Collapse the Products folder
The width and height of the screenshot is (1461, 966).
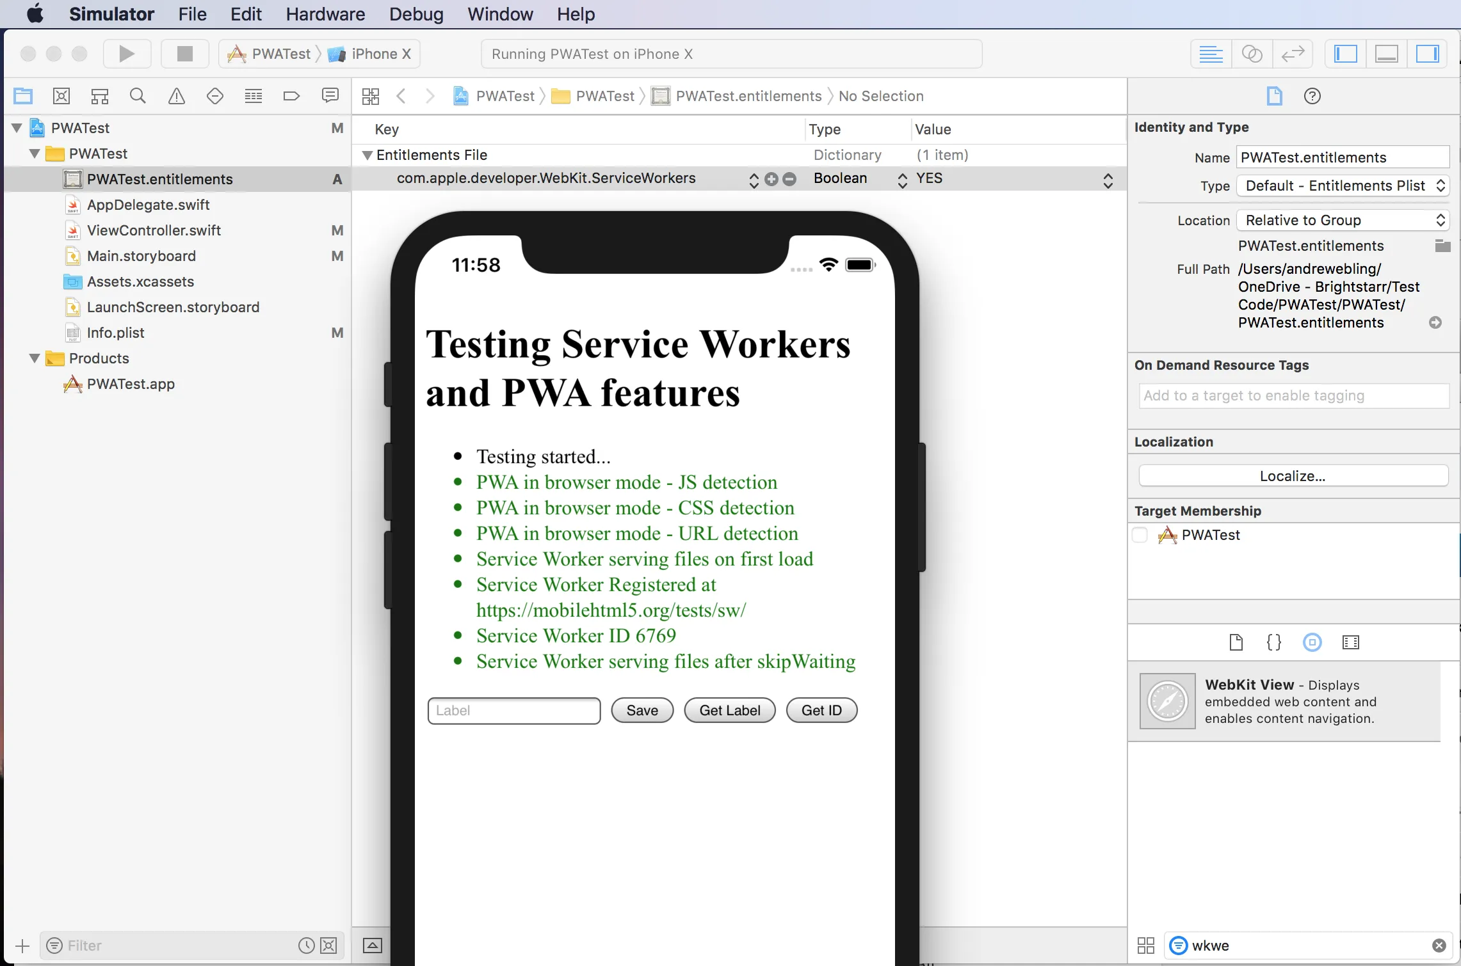coord(35,358)
